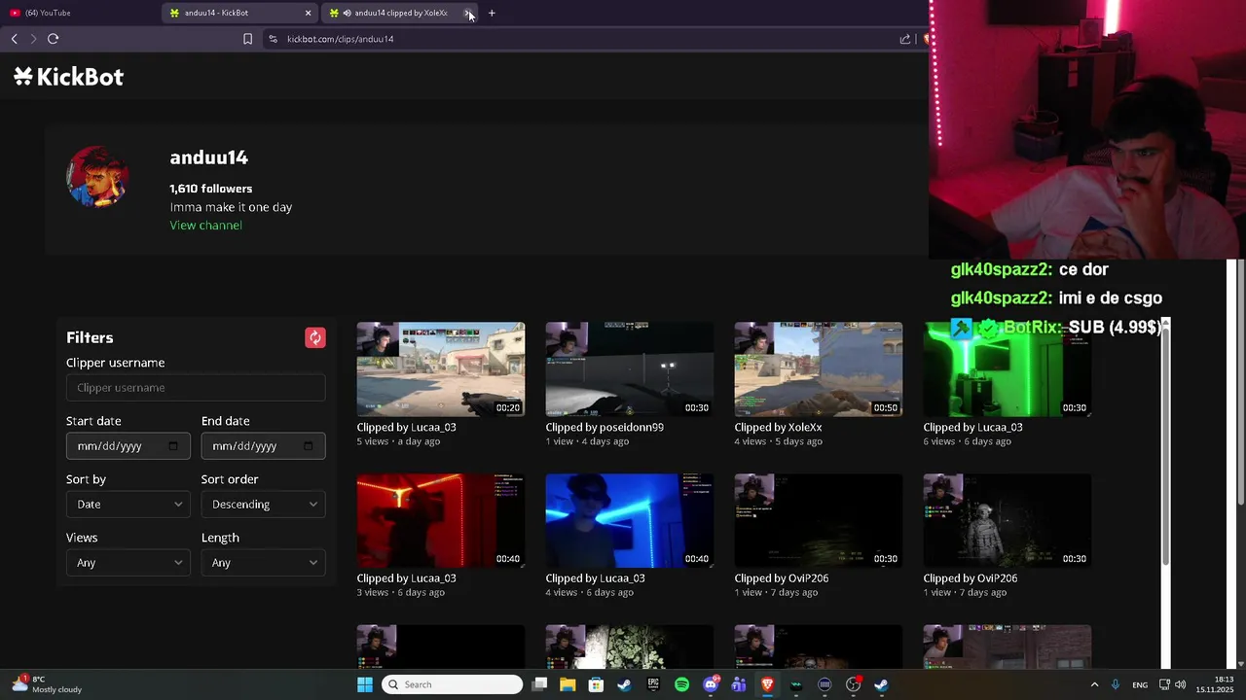Open volume control in system tray
The height and width of the screenshot is (700, 1246).
point(1180,684)
